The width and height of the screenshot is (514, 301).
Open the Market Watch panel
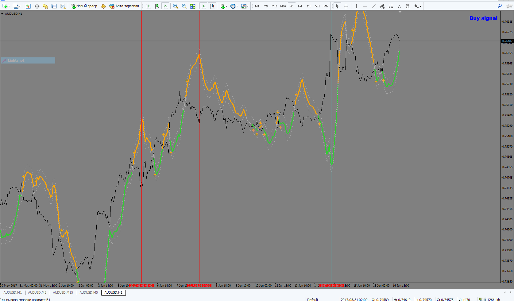click(x=28, y=6)
